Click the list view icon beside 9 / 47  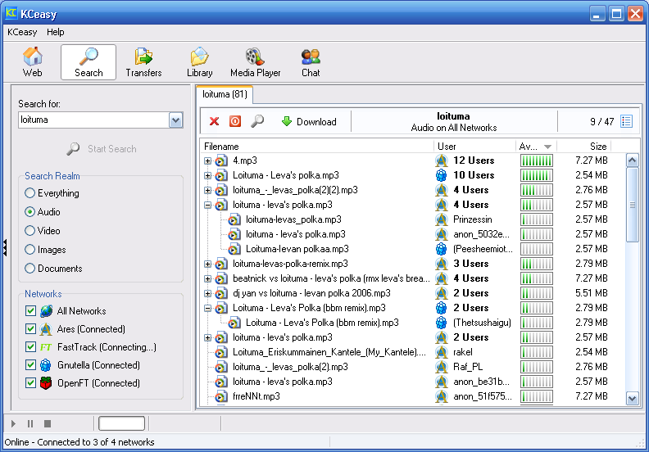point(626,121)
